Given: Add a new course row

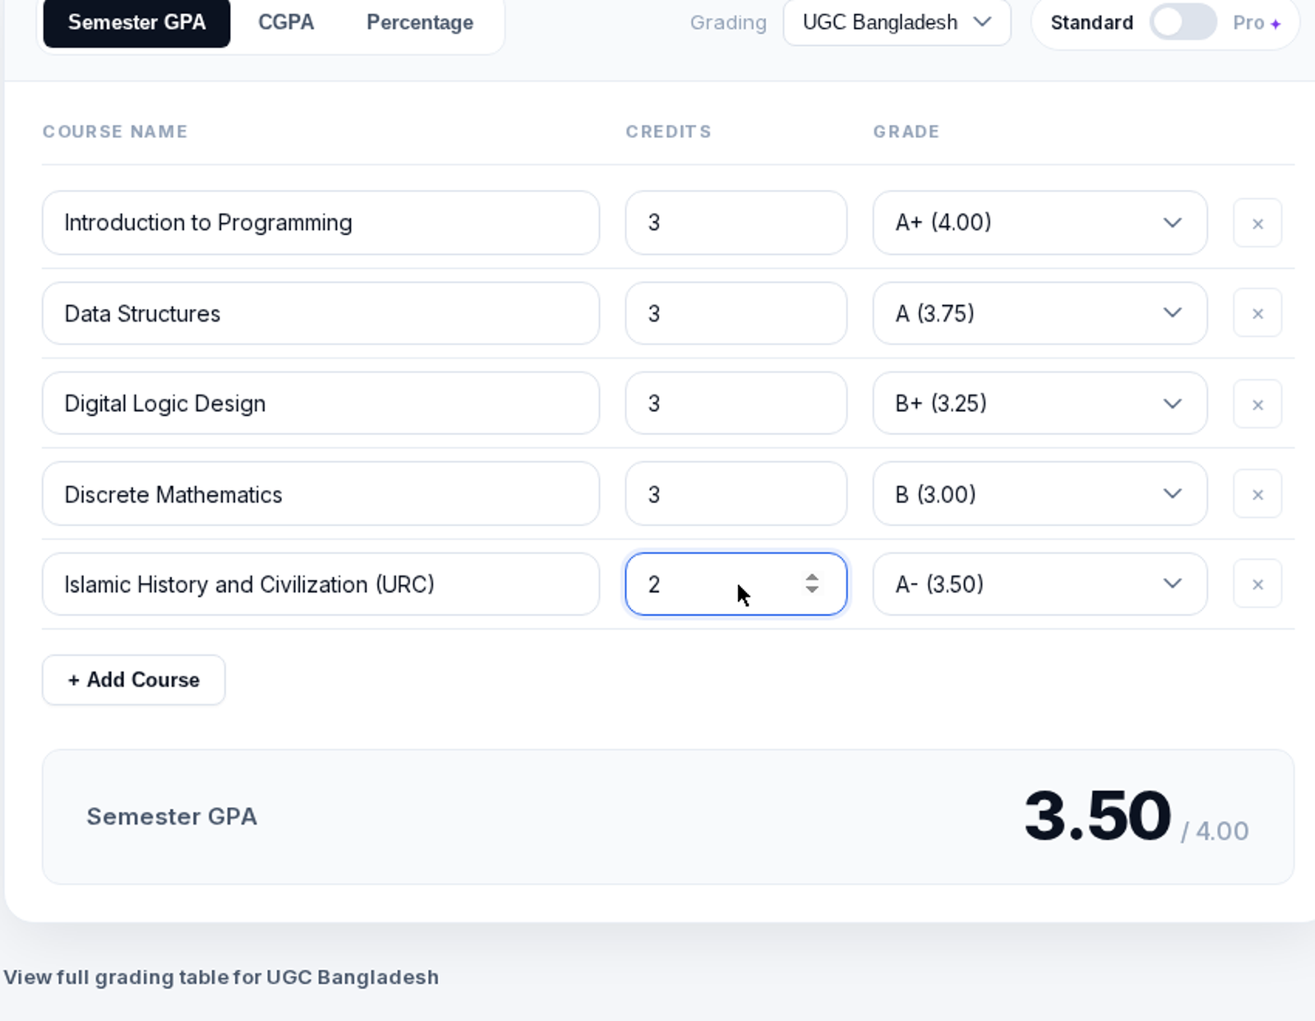Looking at the screenshot, I should tap(133, 680).
